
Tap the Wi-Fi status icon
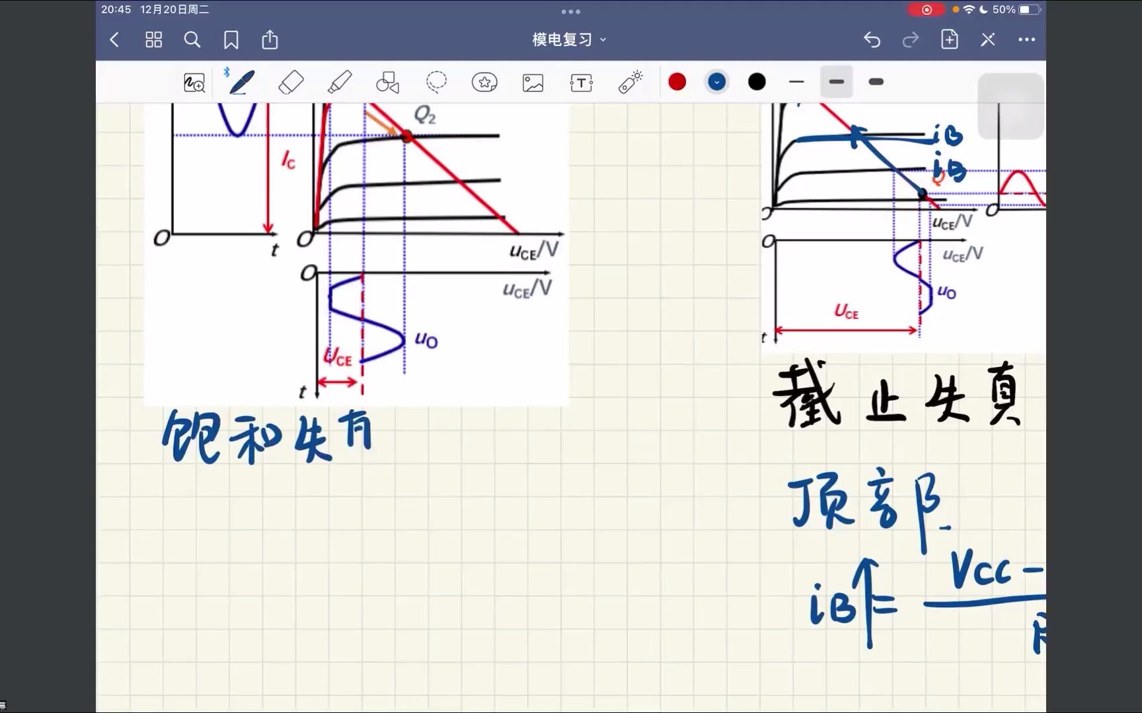(969, 9)
